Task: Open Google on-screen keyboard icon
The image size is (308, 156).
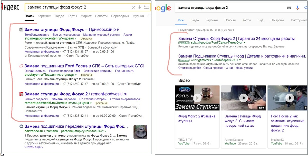Action: [289, 8]
